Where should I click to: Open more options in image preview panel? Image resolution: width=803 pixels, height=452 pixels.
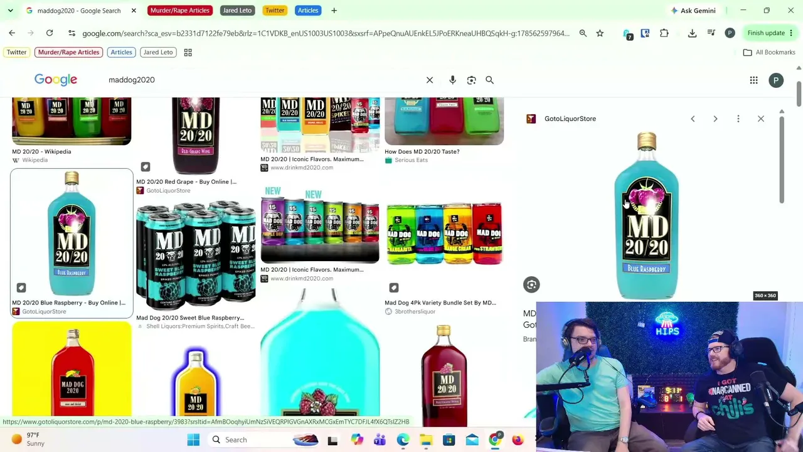(738, 119)
